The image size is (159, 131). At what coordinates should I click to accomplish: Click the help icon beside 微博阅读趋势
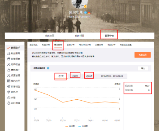[48, 68]
